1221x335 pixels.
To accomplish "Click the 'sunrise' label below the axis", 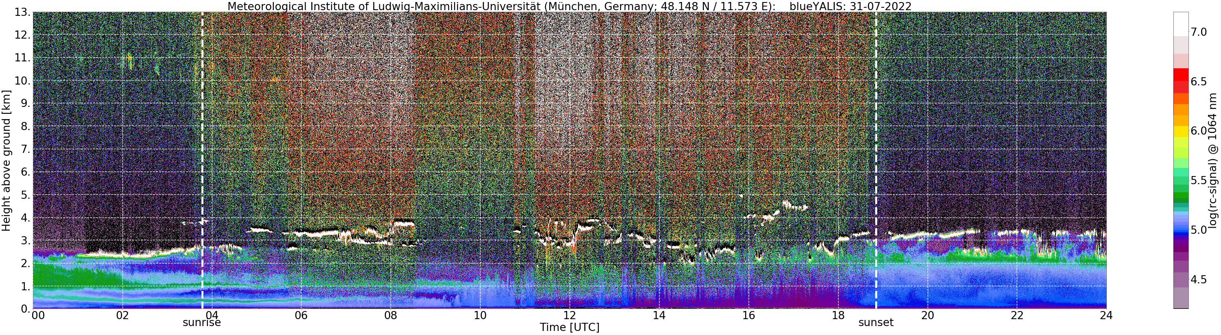I will pyautogui.click(x=202, y=323).
